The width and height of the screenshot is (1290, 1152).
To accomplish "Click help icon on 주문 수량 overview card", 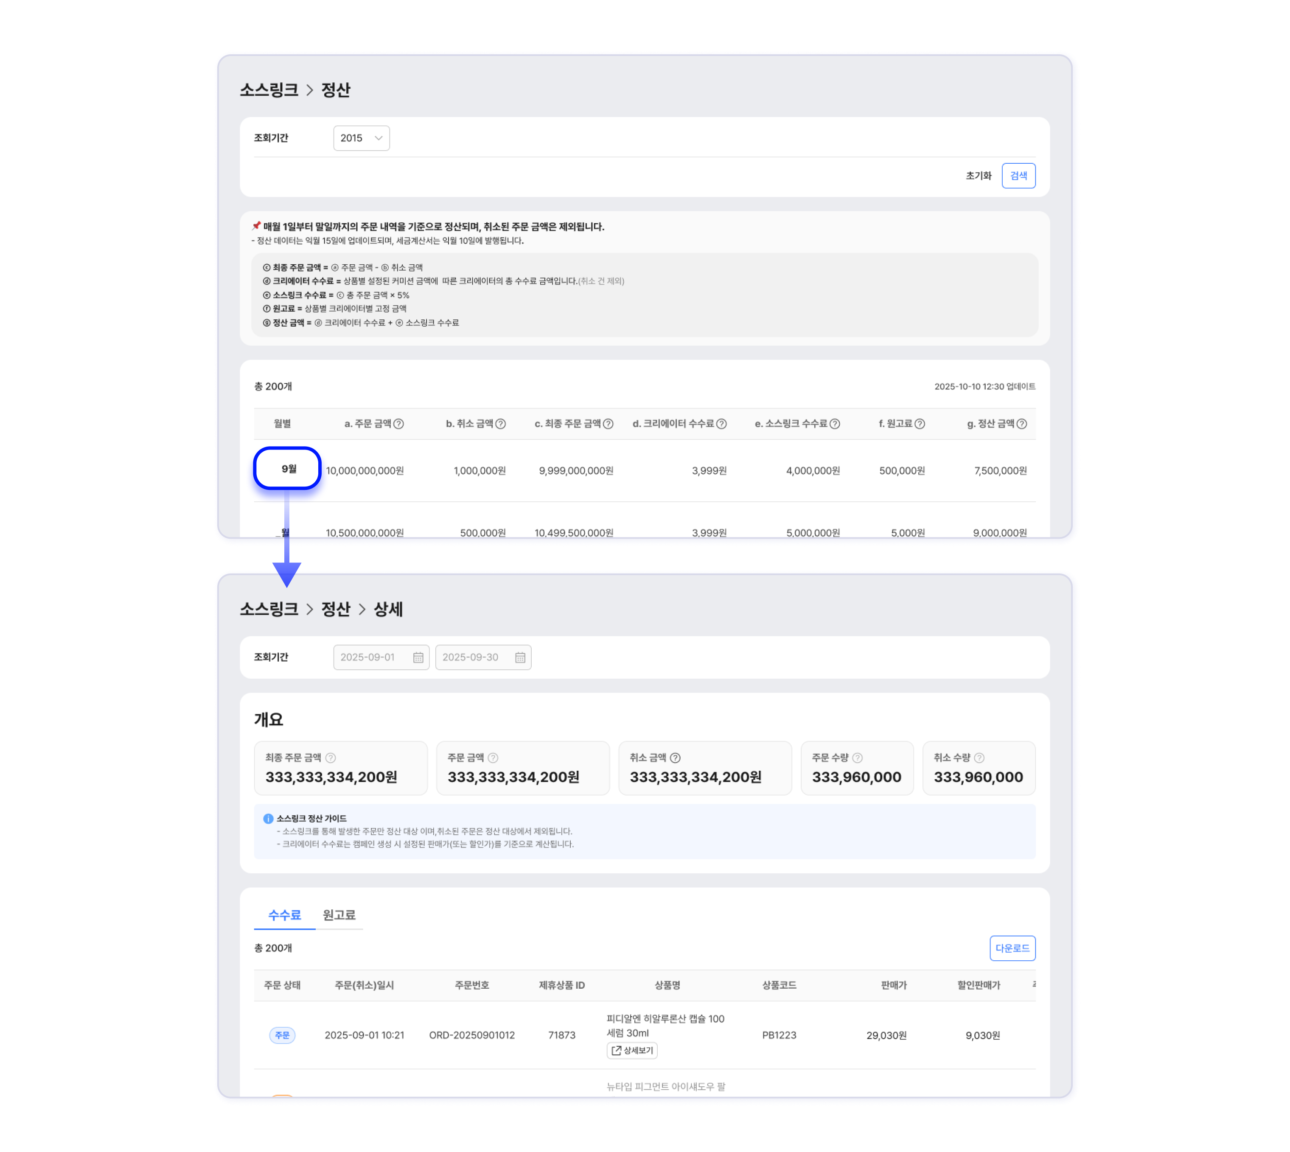I will point(858,758).
